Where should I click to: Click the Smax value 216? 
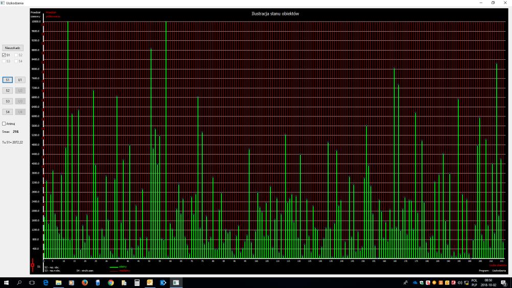(16, 132)
